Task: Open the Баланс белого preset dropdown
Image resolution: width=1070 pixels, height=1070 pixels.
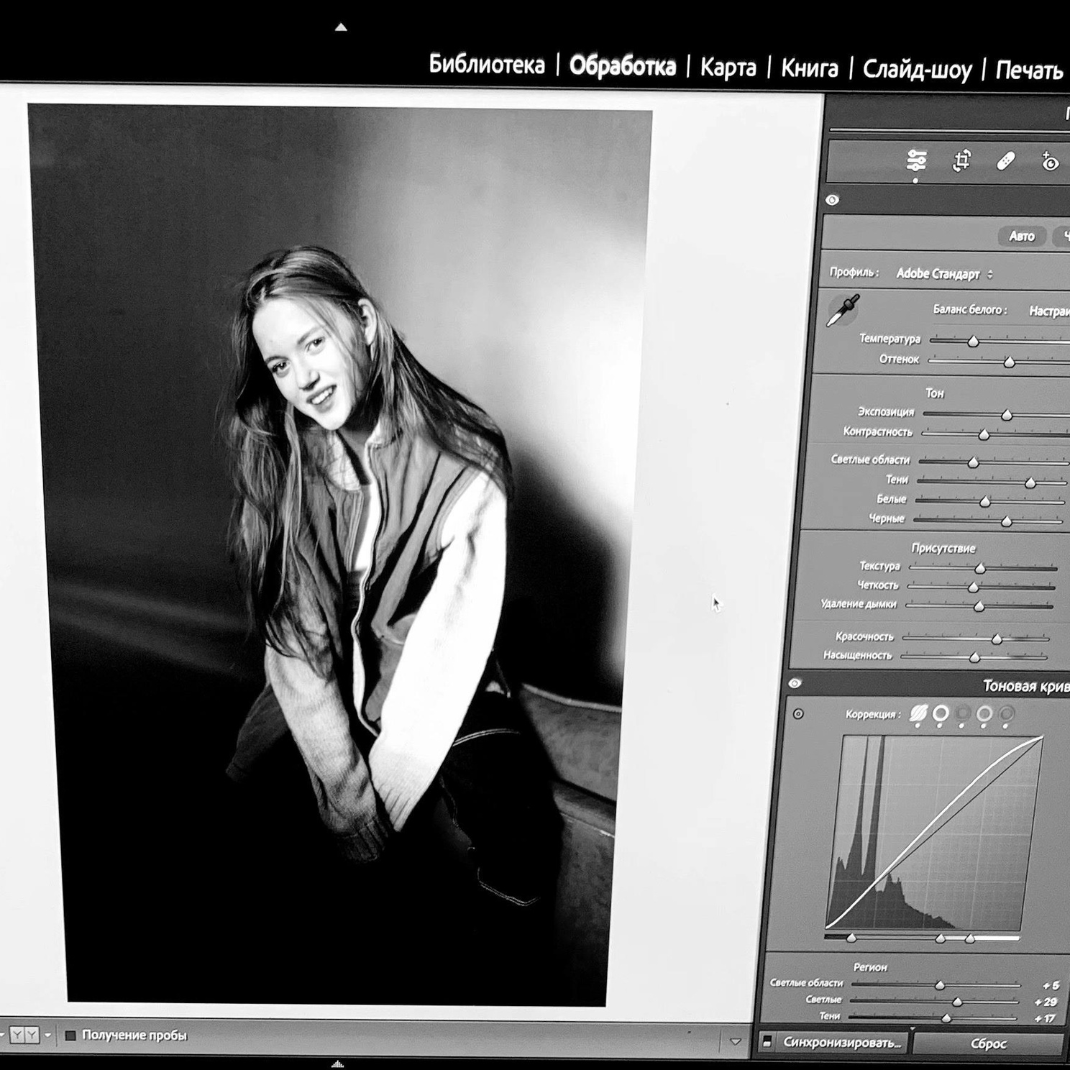Action: pos(1049,311)
